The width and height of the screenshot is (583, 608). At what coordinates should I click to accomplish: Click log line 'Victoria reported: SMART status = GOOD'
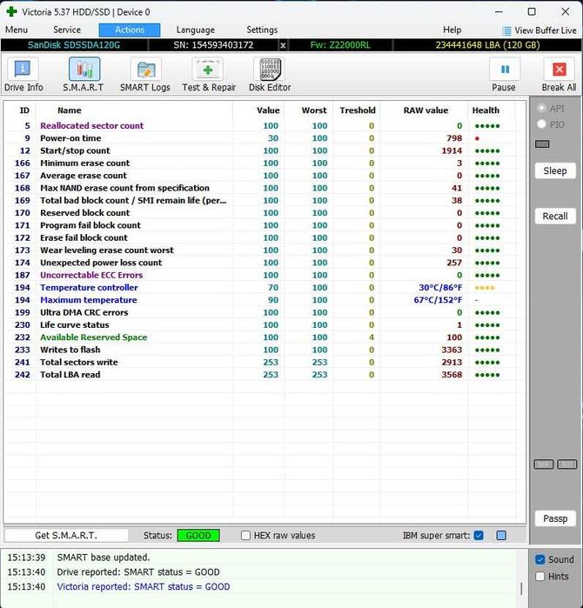tap(144, 586)
